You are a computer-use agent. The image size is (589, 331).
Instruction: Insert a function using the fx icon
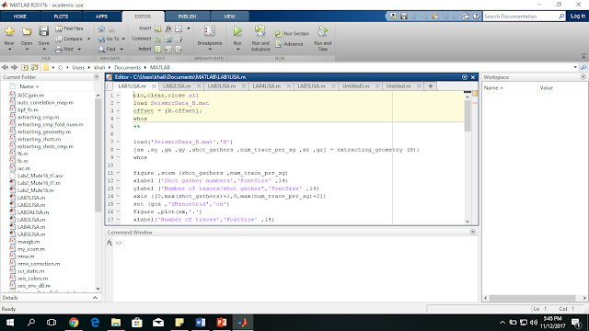[x=168, y=29]
